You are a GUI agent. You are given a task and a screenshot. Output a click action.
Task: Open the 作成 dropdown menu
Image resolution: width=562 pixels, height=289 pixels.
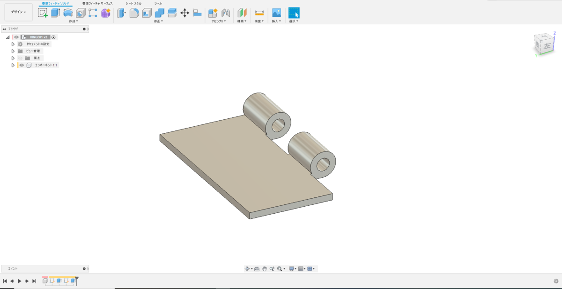pyautogui.click(x=74, y=21)
